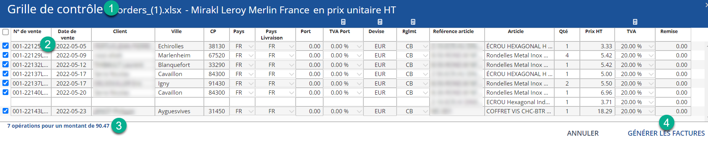Image resolution: width=708 pixels, height=141 pixels.
Task: Click calculator icon above Rglmt column
Action: 413,22
